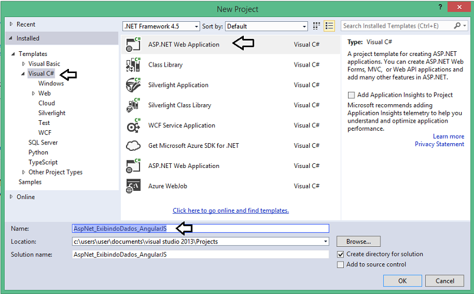Switch to medium icons list view
The width and height of the screenshot is (474, 294).
(x=329, y=26)
